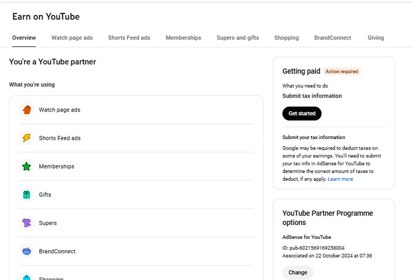Click the Gifts present box icon
This screenshot has height=280, width=412.
pos(27,195)
